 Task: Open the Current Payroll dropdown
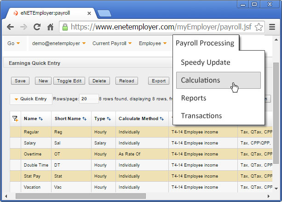point(112,43)
